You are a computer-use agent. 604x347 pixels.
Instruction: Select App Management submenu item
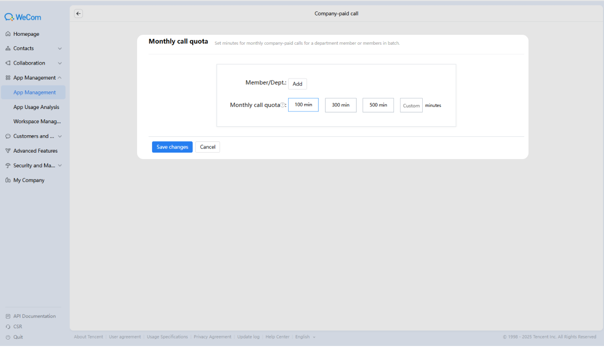click(x=33, y=92)
